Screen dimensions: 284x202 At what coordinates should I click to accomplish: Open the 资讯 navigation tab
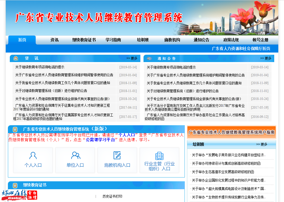pyautogui.click(x=54, y=40)
